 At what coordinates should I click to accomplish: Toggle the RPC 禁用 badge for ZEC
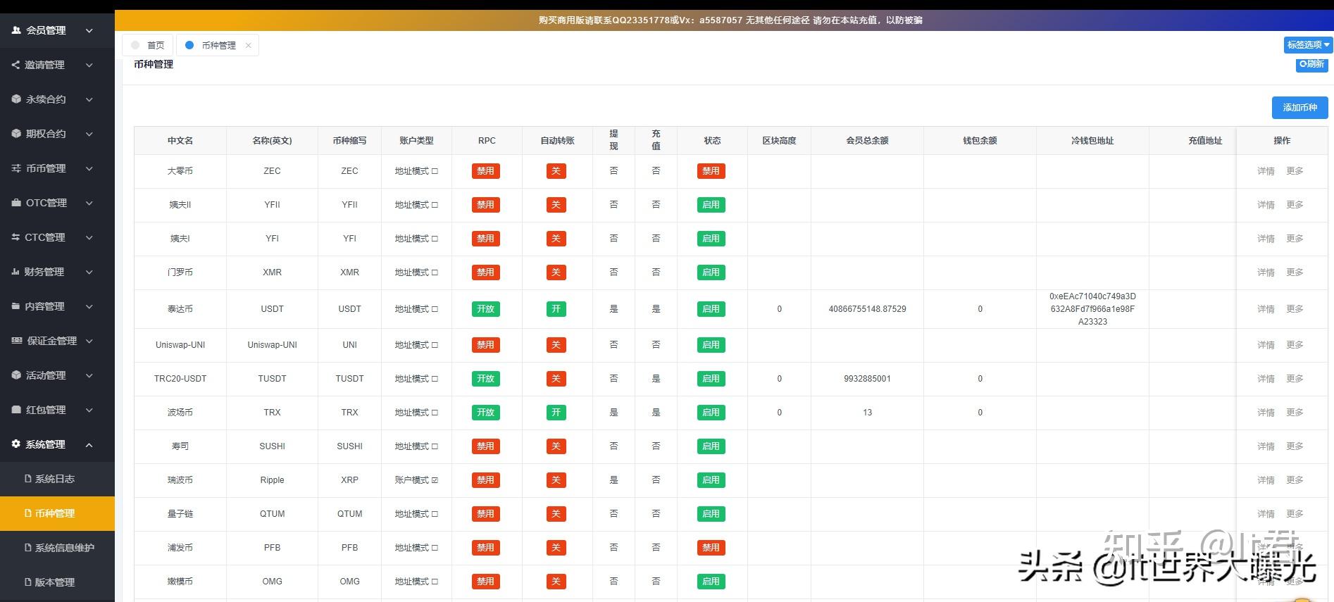[486, 171]
